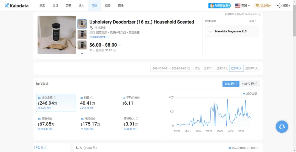Click help icon beside 达人出单率
This screenshot has width=296, height=152.
tap(258, 148)
